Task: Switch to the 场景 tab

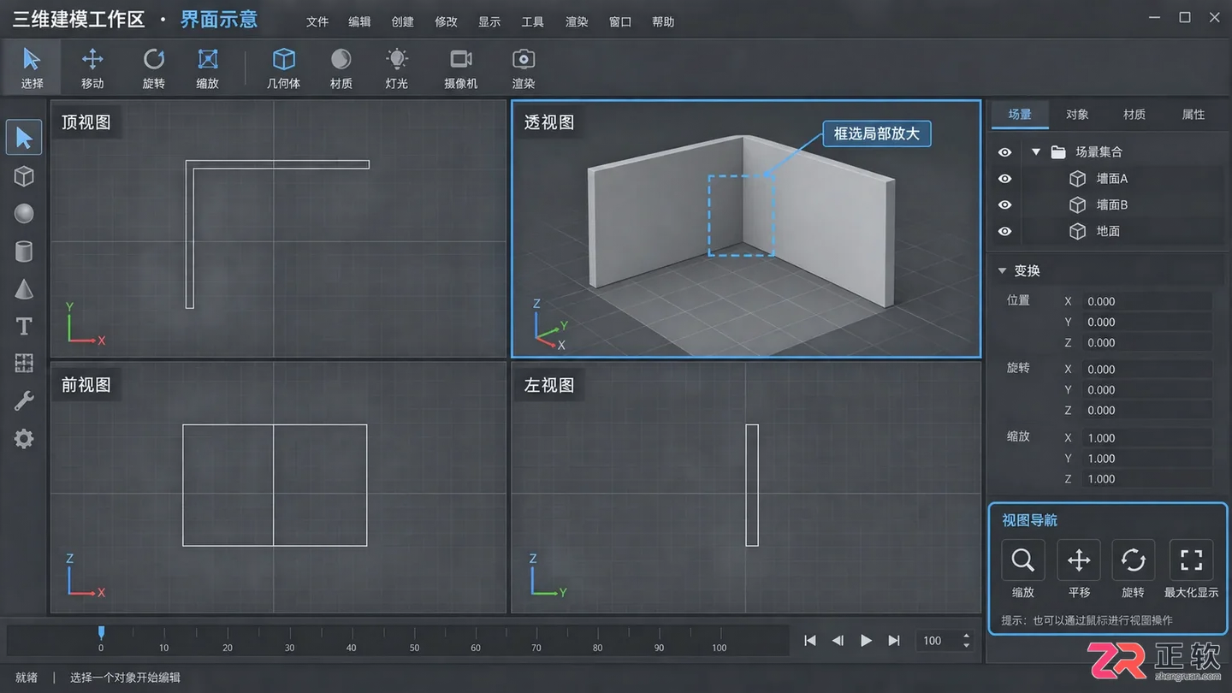Action: (1020, 115)
